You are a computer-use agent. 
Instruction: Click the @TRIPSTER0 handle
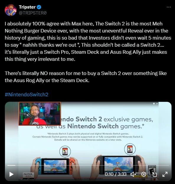point(33,13)
